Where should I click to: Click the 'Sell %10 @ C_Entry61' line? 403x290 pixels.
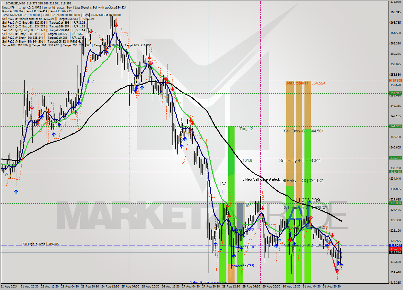pyautogui.click(x=43, y=26)
